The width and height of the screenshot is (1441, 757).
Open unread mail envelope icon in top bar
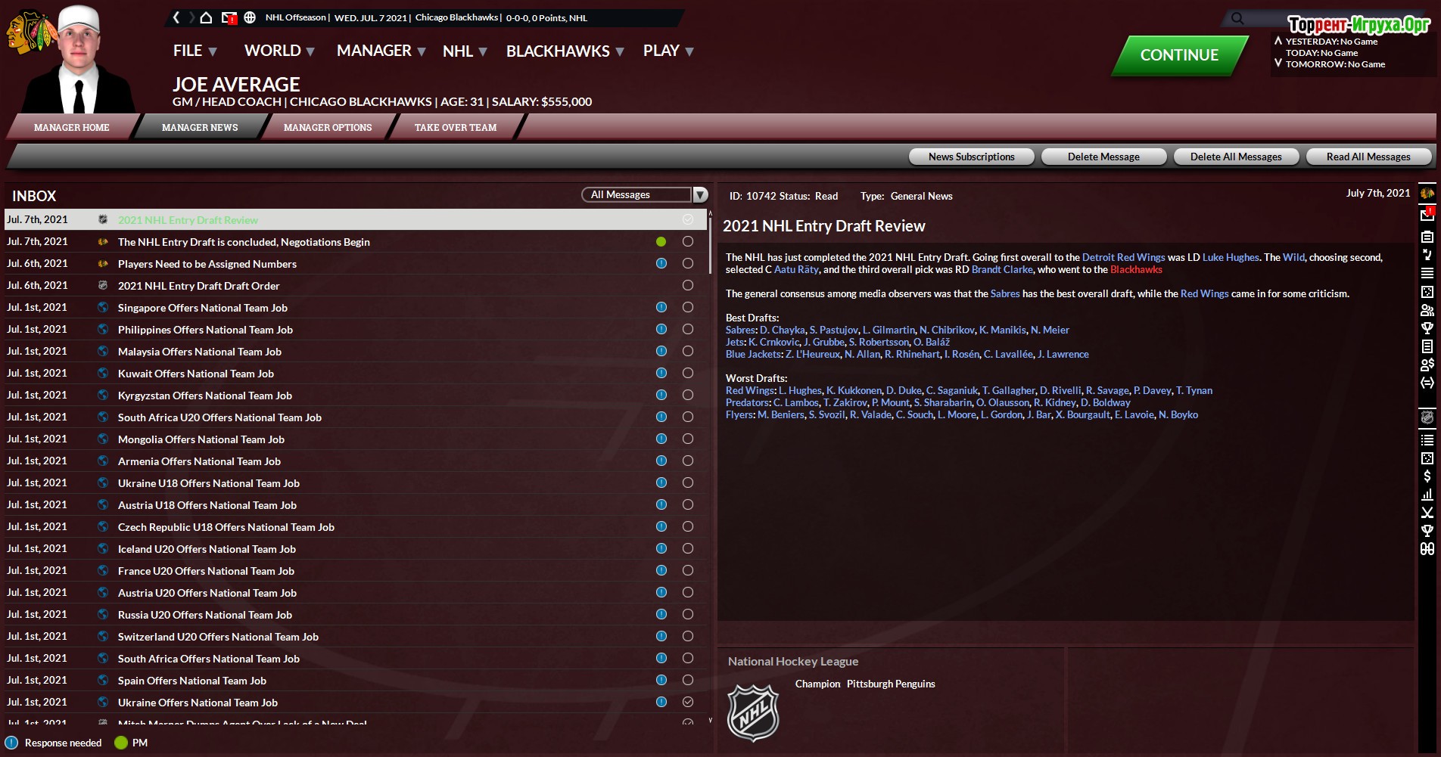[229, 17]
